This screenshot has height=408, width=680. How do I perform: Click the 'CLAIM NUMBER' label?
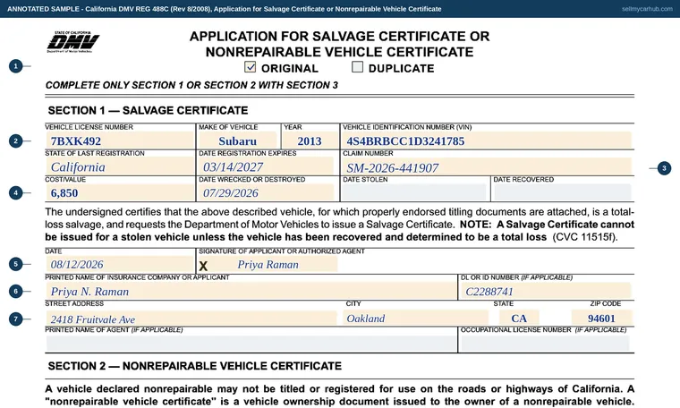click(368, 154)
